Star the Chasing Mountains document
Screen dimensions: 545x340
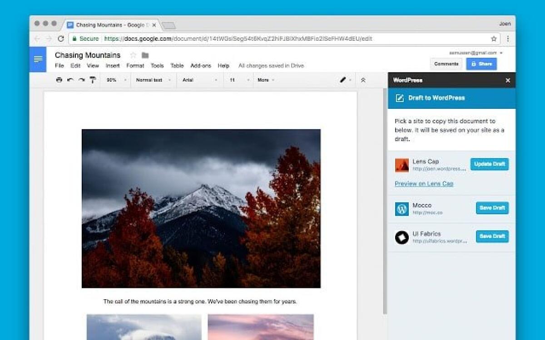[132, 54]
